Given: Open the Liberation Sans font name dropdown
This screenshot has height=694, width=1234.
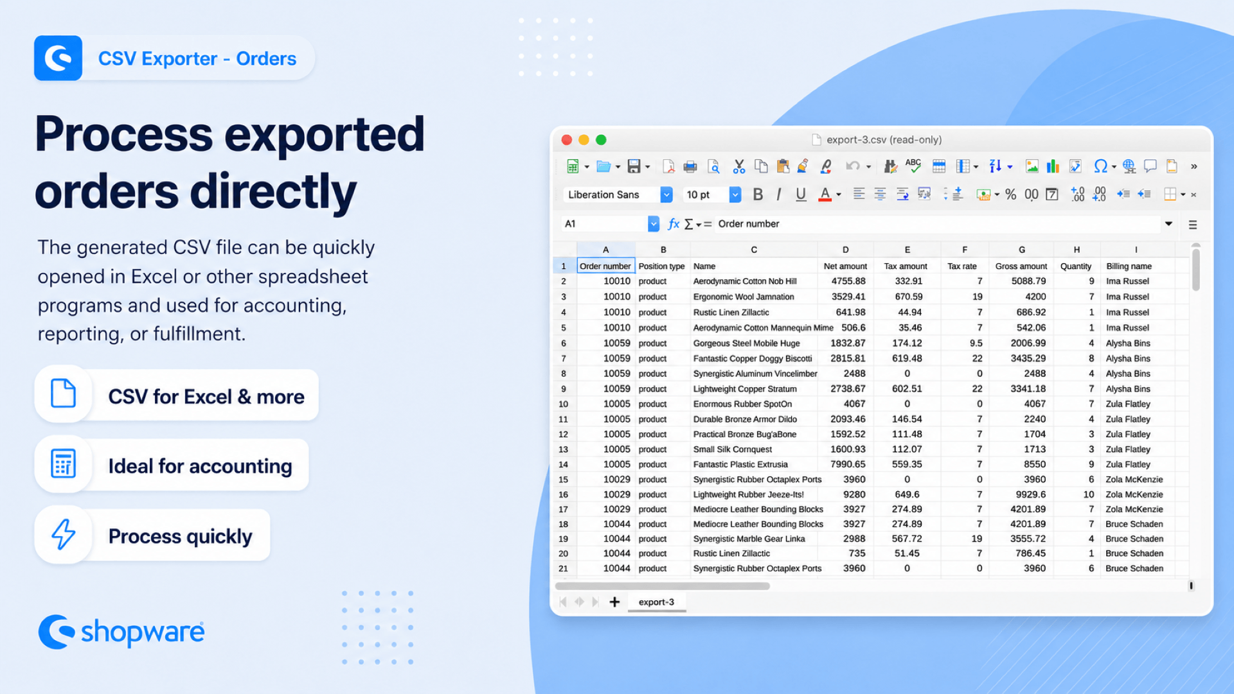Looking at the screenshot, I should (666, 195).
